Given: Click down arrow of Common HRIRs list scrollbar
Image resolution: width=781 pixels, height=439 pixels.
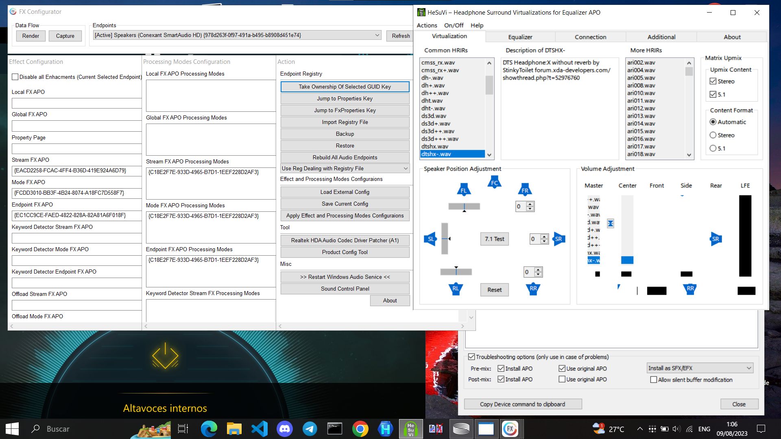Looking at the screenshot, I should 489,155.
